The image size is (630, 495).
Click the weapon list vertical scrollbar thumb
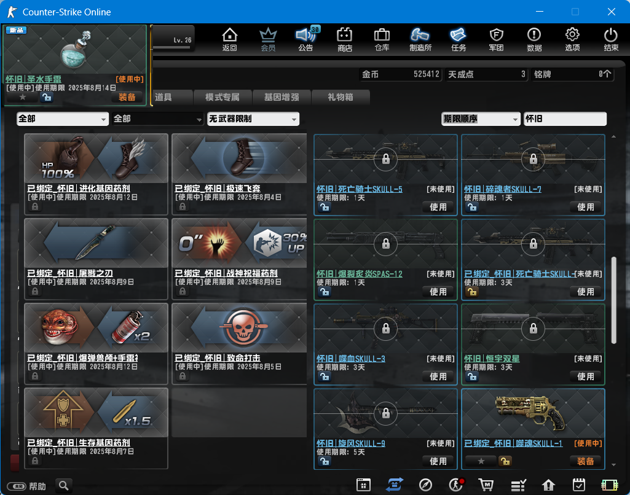[613, 300]
